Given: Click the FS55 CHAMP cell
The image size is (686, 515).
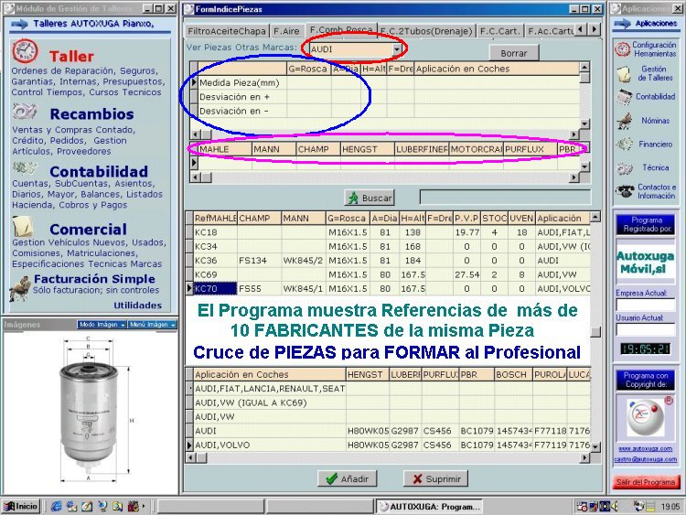Looking at the screenshot, I should (x=259, y=288).
